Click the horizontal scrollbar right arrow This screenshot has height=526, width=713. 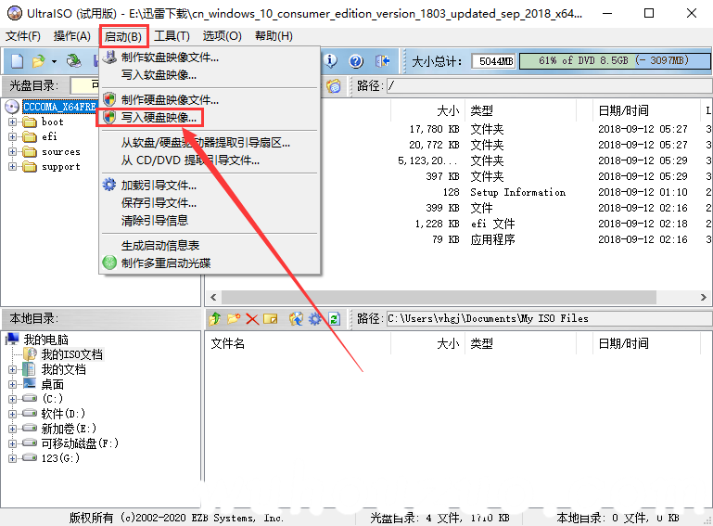click(704, 297)
